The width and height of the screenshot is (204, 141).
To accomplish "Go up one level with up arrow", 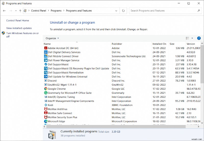I will pos(20,11).
